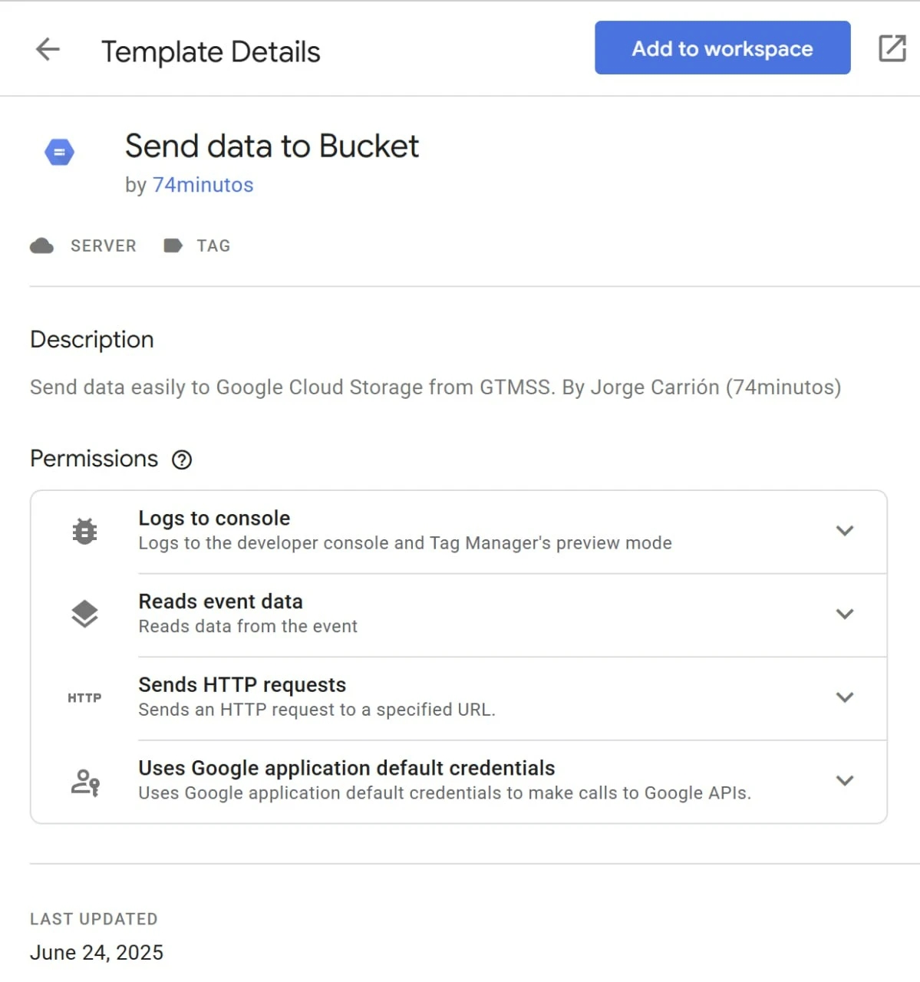Click the HTTP icon for Sends HTTP requests

coord(84,697)
